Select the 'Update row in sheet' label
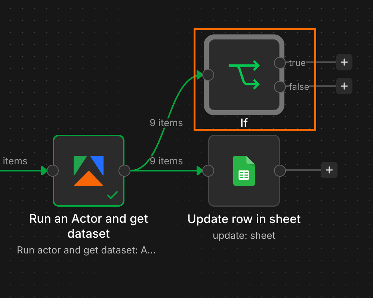The width and height of the screenshot is (373, 298). (x=244, y=219)
